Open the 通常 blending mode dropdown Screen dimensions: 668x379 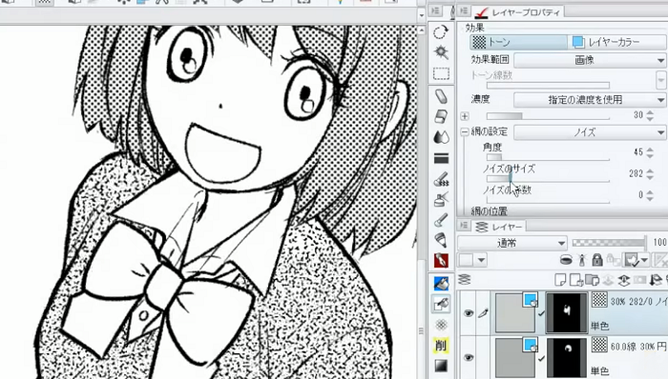tap(512, 243)
